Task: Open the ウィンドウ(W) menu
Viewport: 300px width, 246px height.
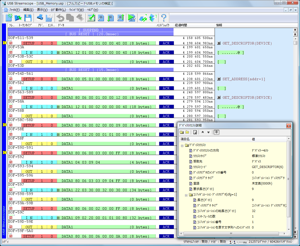Action: 76,10
